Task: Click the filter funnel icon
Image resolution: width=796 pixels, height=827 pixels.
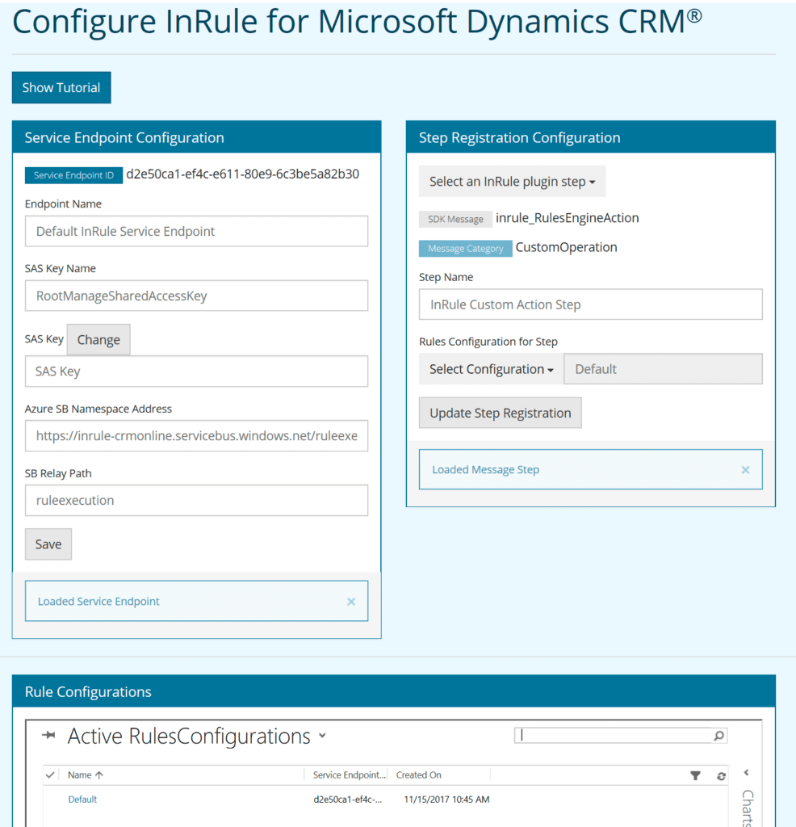Action: (695, 775)
